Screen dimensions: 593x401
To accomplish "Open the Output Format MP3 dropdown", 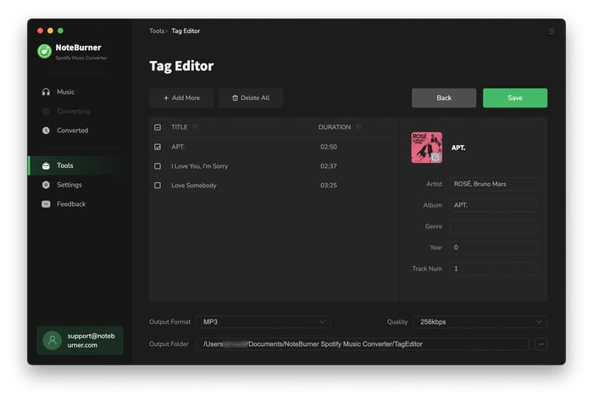I will coord(263,322).
